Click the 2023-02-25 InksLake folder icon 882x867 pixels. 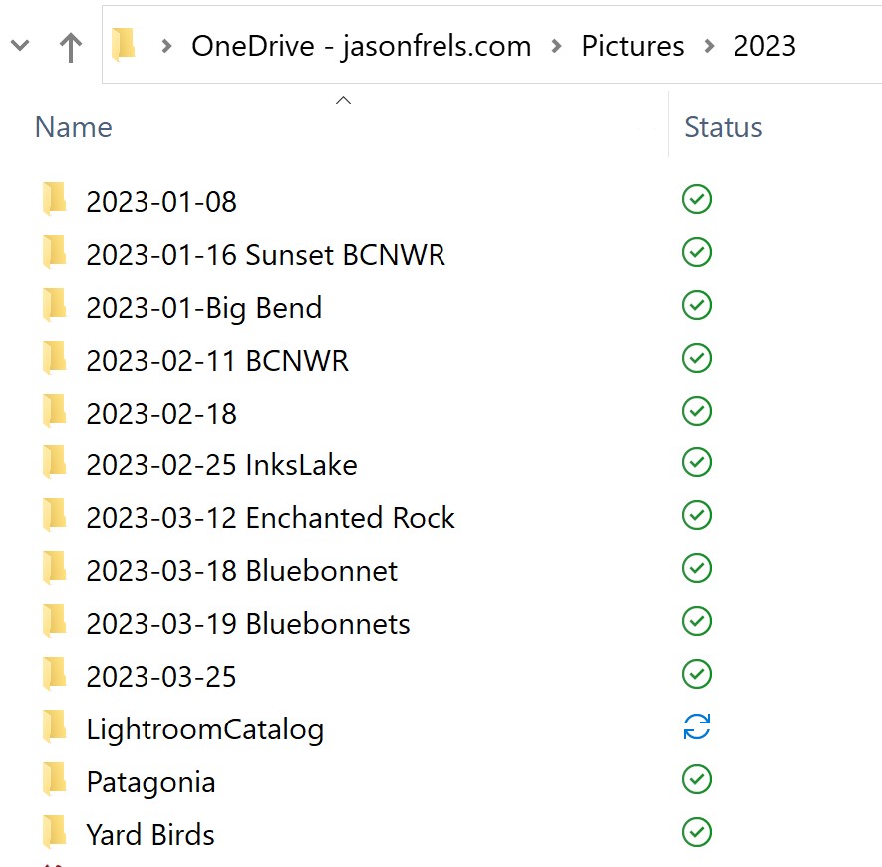55,463
